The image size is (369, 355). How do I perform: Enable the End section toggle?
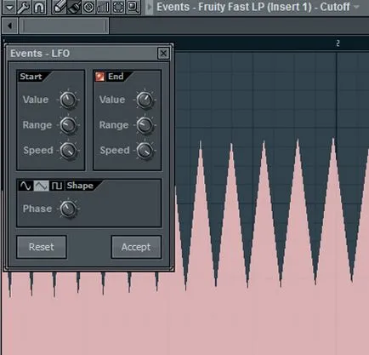(x=99, y=77)
